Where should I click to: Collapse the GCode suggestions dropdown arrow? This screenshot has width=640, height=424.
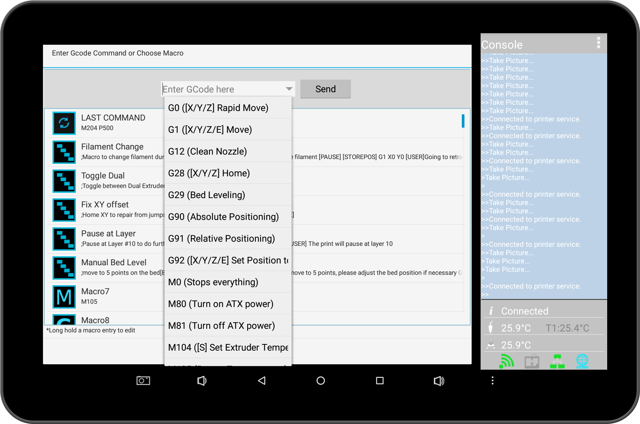289,89
